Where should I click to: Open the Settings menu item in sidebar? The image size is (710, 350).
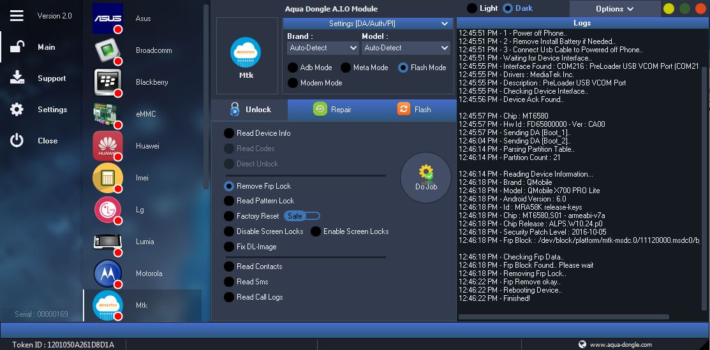(x=52, y=110)
